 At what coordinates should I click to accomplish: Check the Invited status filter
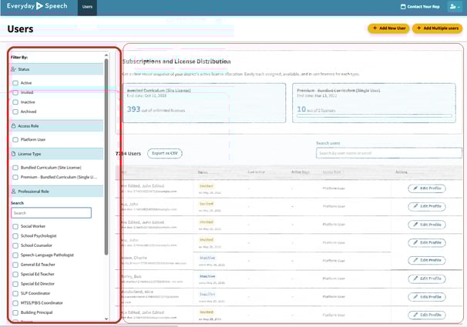click(15, 92)
